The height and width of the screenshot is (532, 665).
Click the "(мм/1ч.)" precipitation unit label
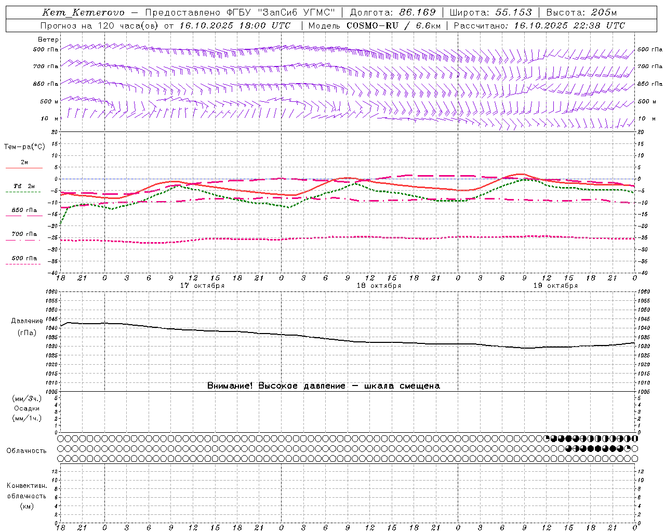[x=27, y=418]
